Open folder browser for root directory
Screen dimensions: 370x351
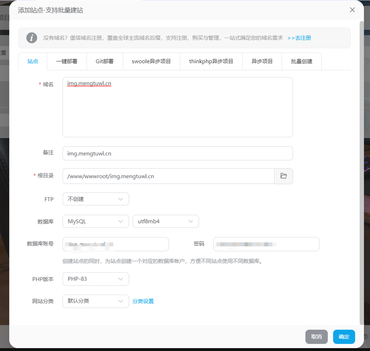pos(283,176)
